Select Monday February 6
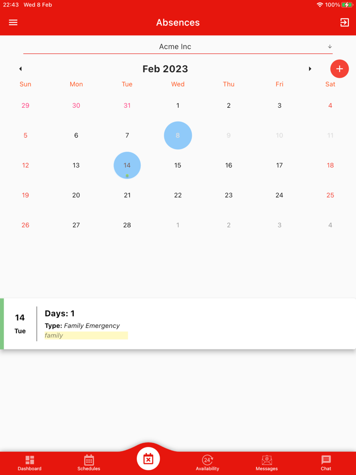Image resolution: width=356 pixels, height=475 pixels. [76, 135]
